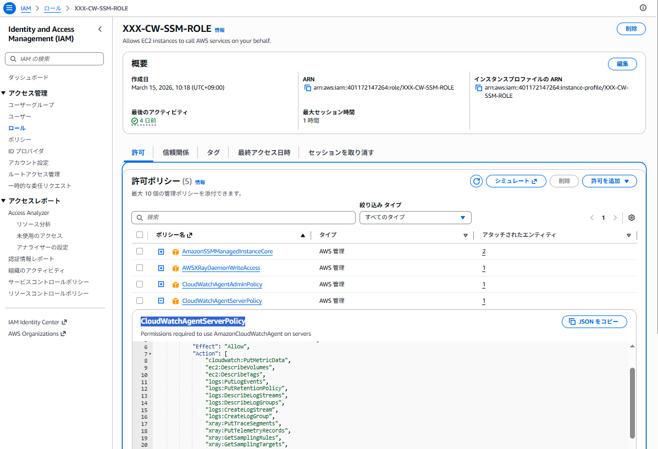The image size is (658, 449).
Task: Collapse the IAM sidebar with chevron icon
Action: coord(100,29)
